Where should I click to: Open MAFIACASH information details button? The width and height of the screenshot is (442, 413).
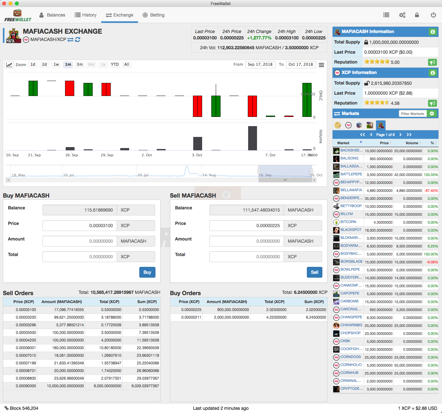coord(432,32)
